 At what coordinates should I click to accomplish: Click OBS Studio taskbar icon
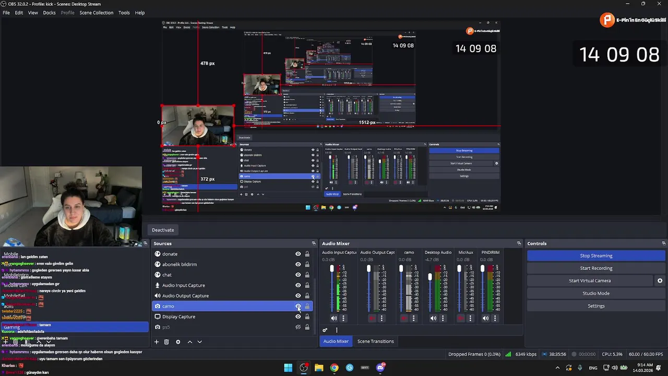[304, 368]
